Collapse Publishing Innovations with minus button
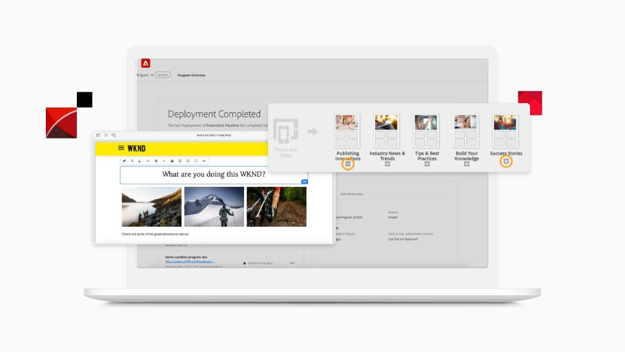This screenshot has width=625, height=352. click(x=348, y=164)
